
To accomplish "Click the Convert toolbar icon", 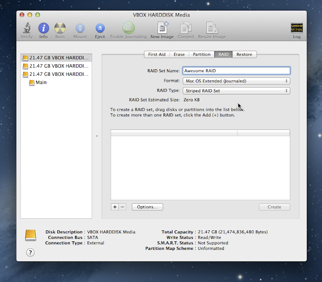I will click(186, 28).
